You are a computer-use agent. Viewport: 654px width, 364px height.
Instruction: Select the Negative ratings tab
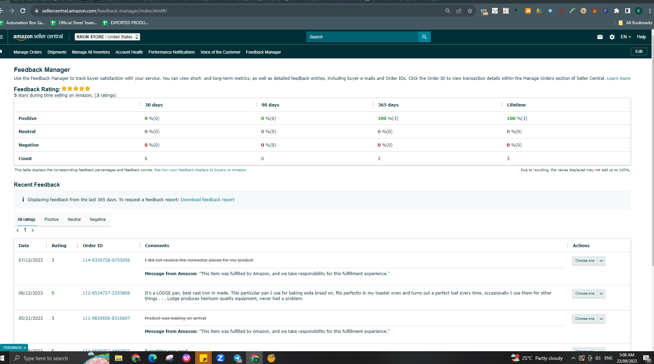coord(98,220)
